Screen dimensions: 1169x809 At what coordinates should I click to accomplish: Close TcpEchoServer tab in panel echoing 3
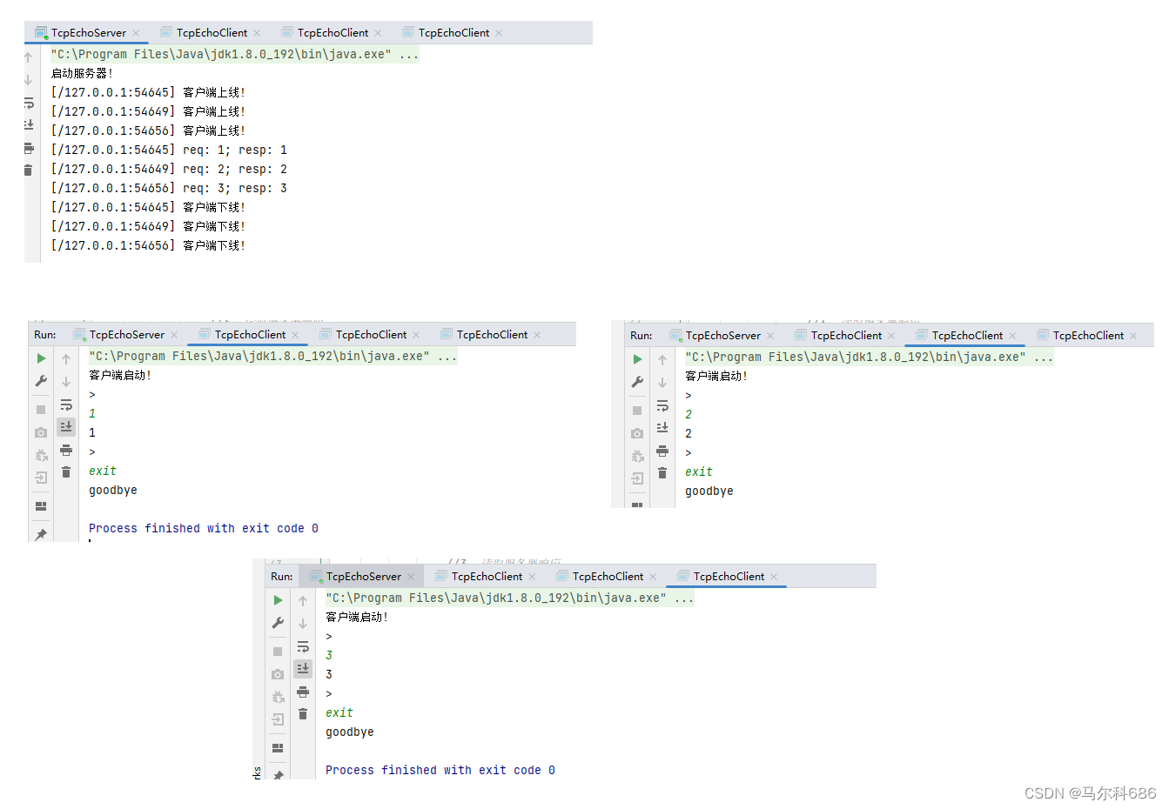tap(411, 577)
